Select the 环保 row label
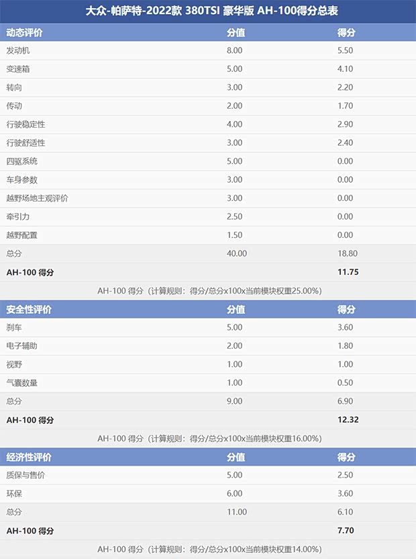This screenshot has width=416, height=559. [14, 494]
